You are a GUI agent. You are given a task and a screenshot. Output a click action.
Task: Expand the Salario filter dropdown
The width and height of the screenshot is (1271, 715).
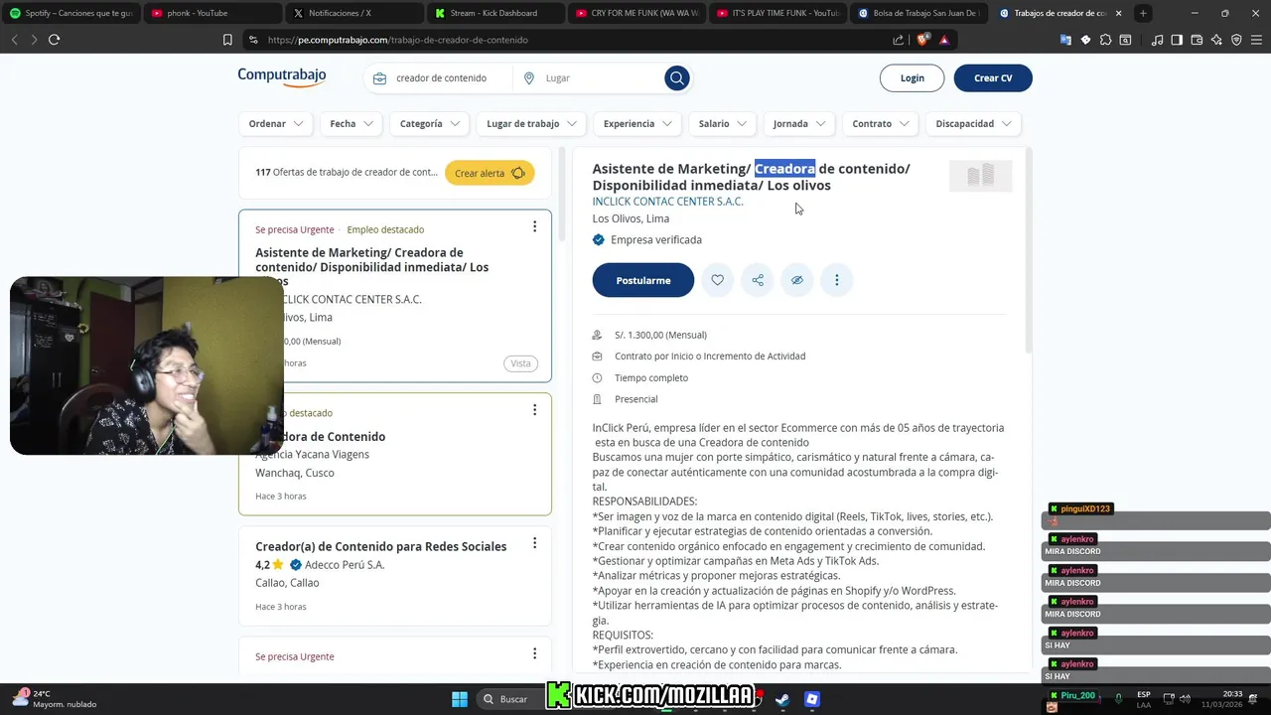coord(722,123)
